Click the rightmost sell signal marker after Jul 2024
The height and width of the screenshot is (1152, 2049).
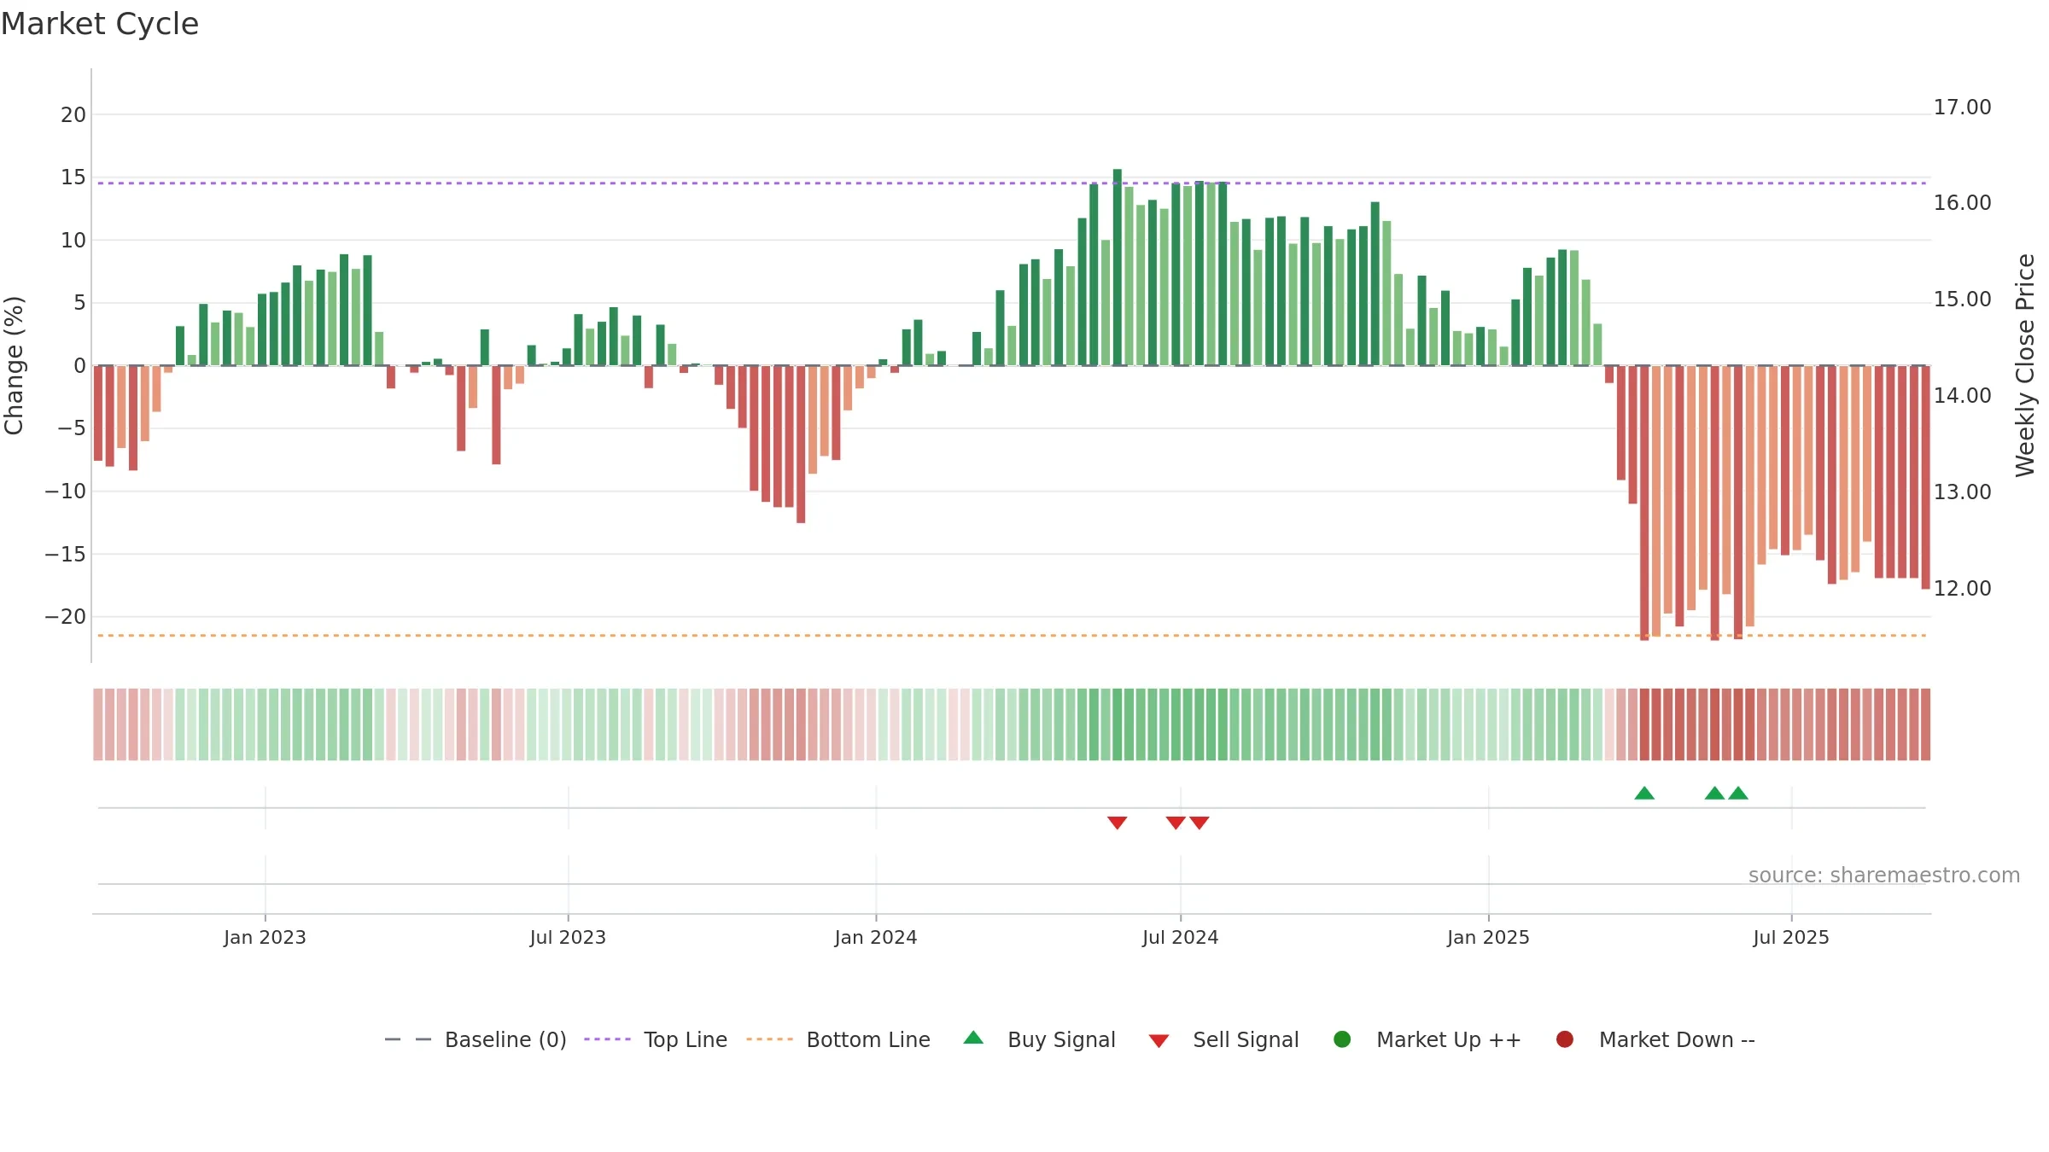click(1200, 823)
